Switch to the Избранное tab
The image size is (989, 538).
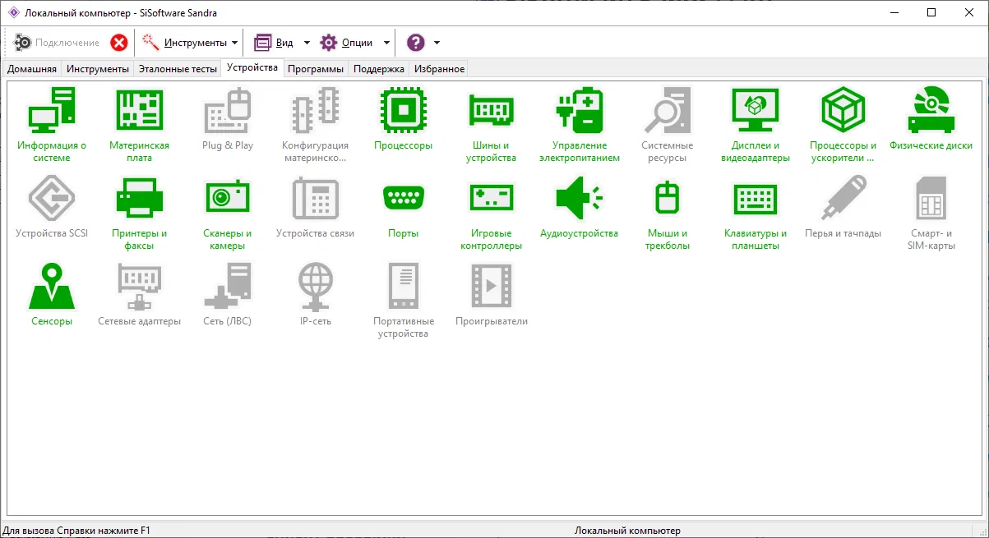(x=440, y=69)
